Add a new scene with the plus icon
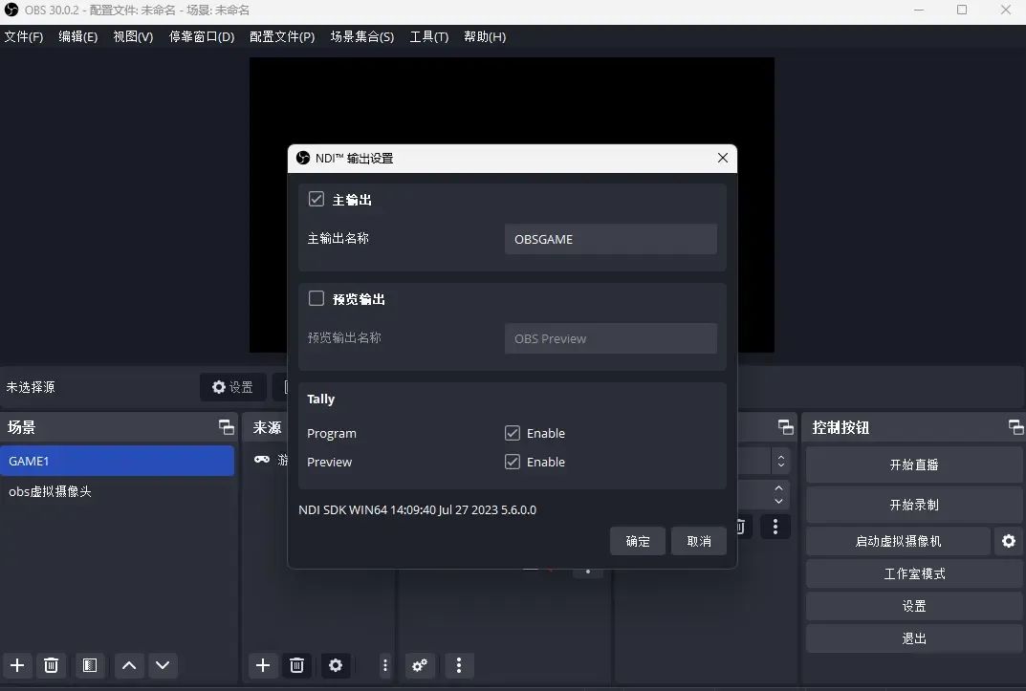This screenshot has height=691, width=1026. tap(17, 665)
